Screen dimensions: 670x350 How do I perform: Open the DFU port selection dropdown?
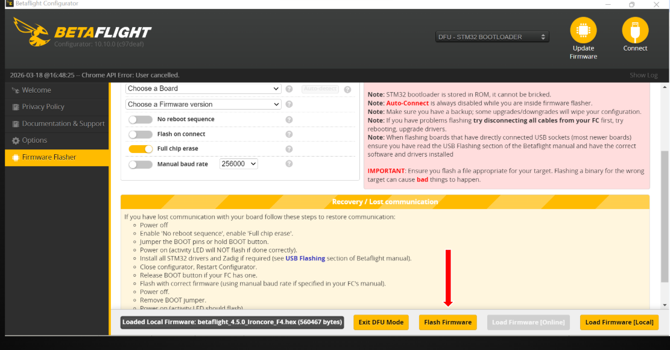click(x=491, y=37)
